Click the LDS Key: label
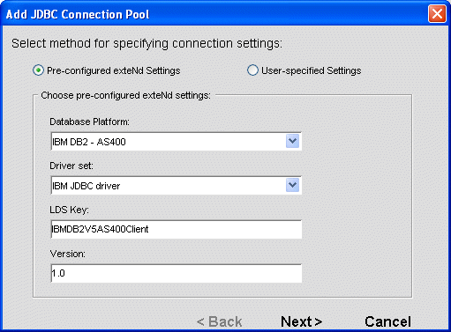The image size is (451, 332). [69, 210]
